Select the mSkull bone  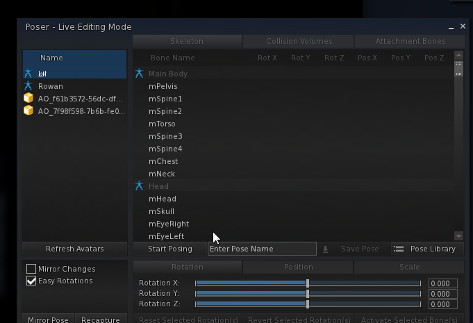(294, 211)
